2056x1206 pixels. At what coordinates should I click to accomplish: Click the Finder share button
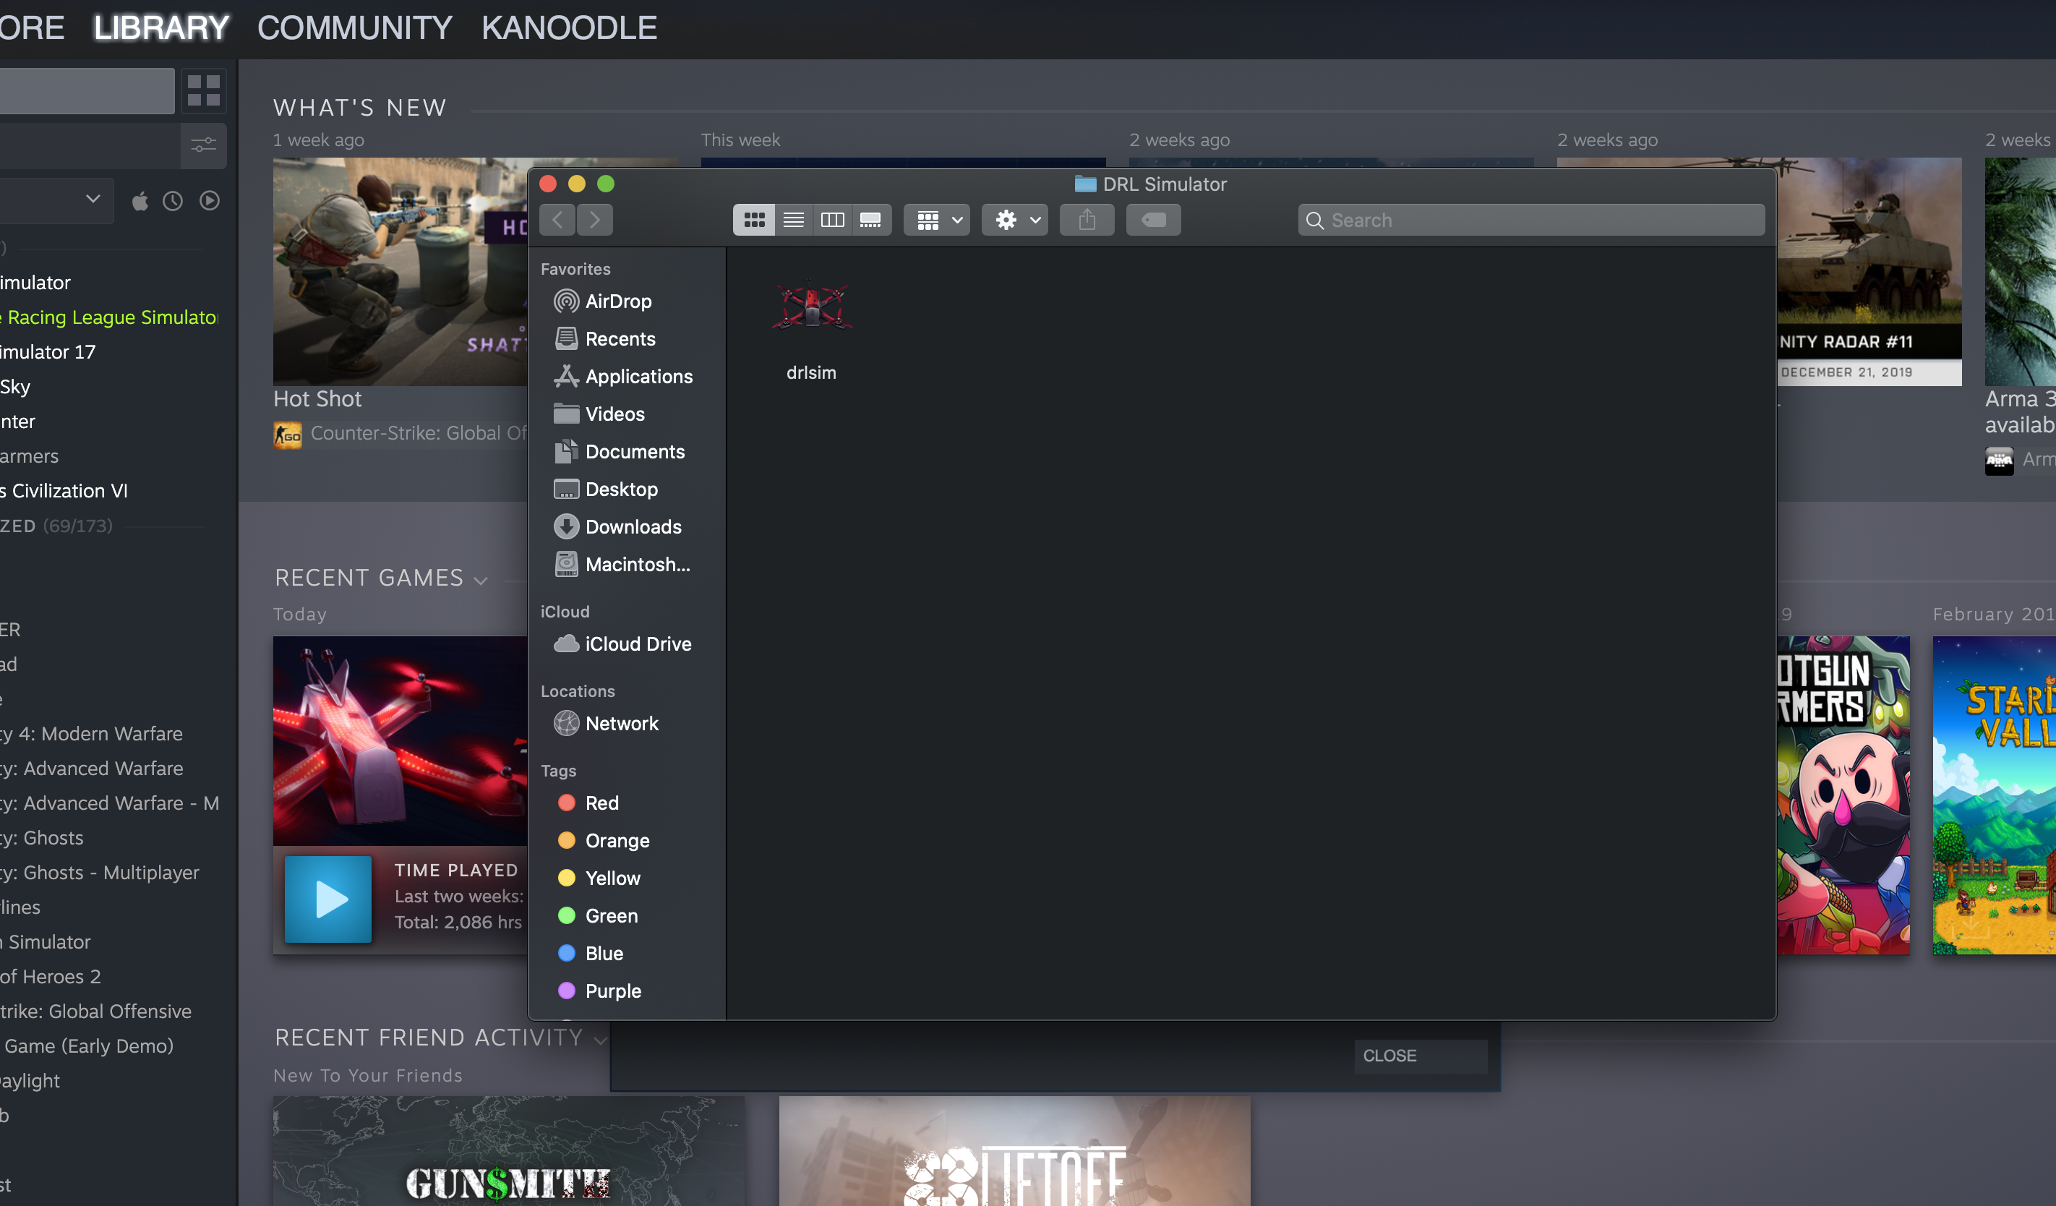(x=1087, y=220)
